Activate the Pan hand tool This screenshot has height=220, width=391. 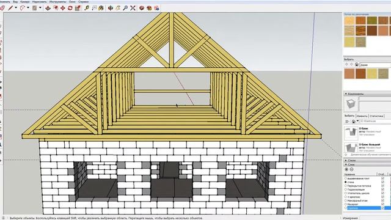(x=118, y=8)
